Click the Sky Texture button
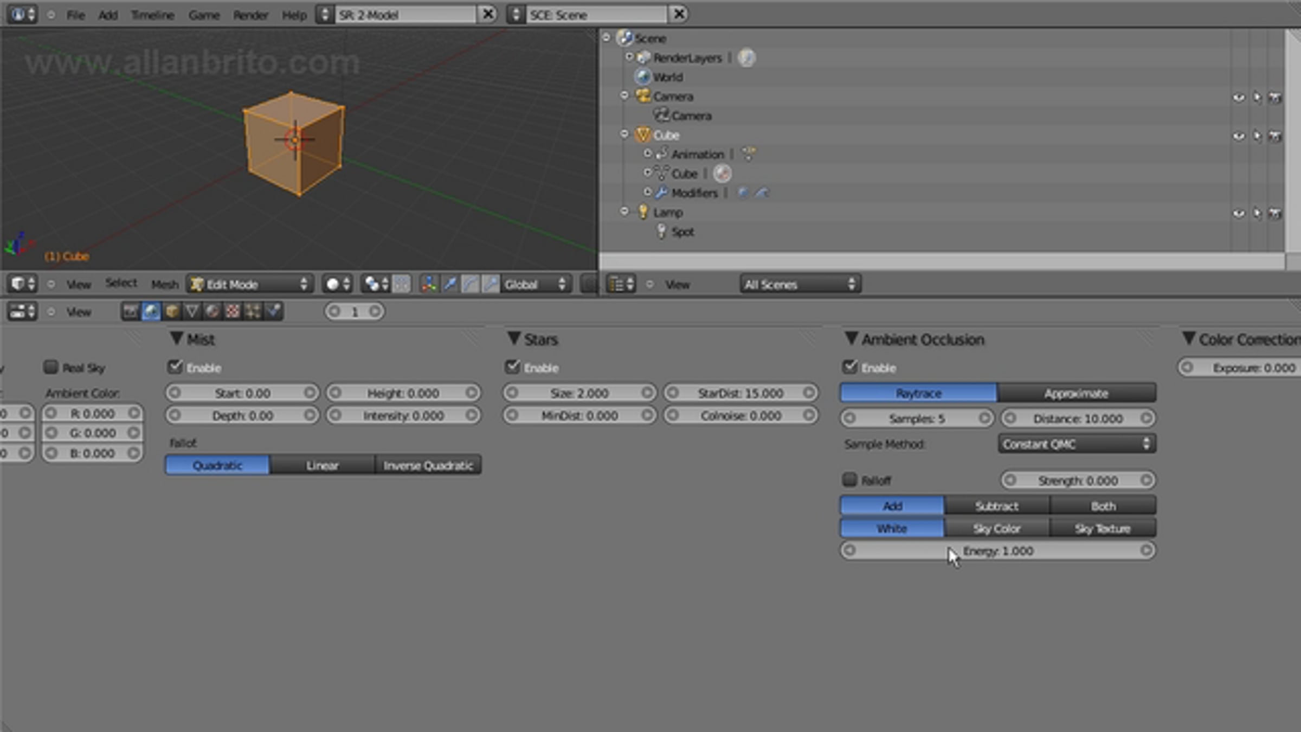The width and height of the screenshot is (1301, 732). 1103,528
